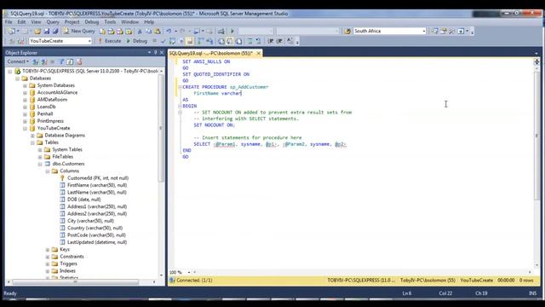Open Query Options icon in SQL toolbar
This screenshot has height=307, width=545.
pyautogui.click(x=181, y=41)
